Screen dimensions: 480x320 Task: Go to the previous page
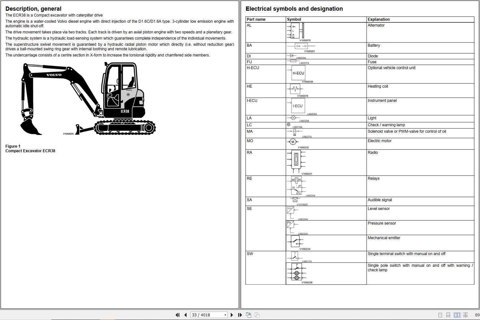pos(185,315)
